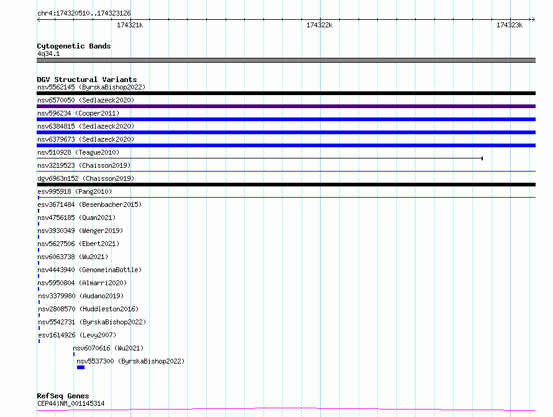Click the chr4:174320510..174323126 region label
This screenshot has width=553, height=417.
point(84,14)
